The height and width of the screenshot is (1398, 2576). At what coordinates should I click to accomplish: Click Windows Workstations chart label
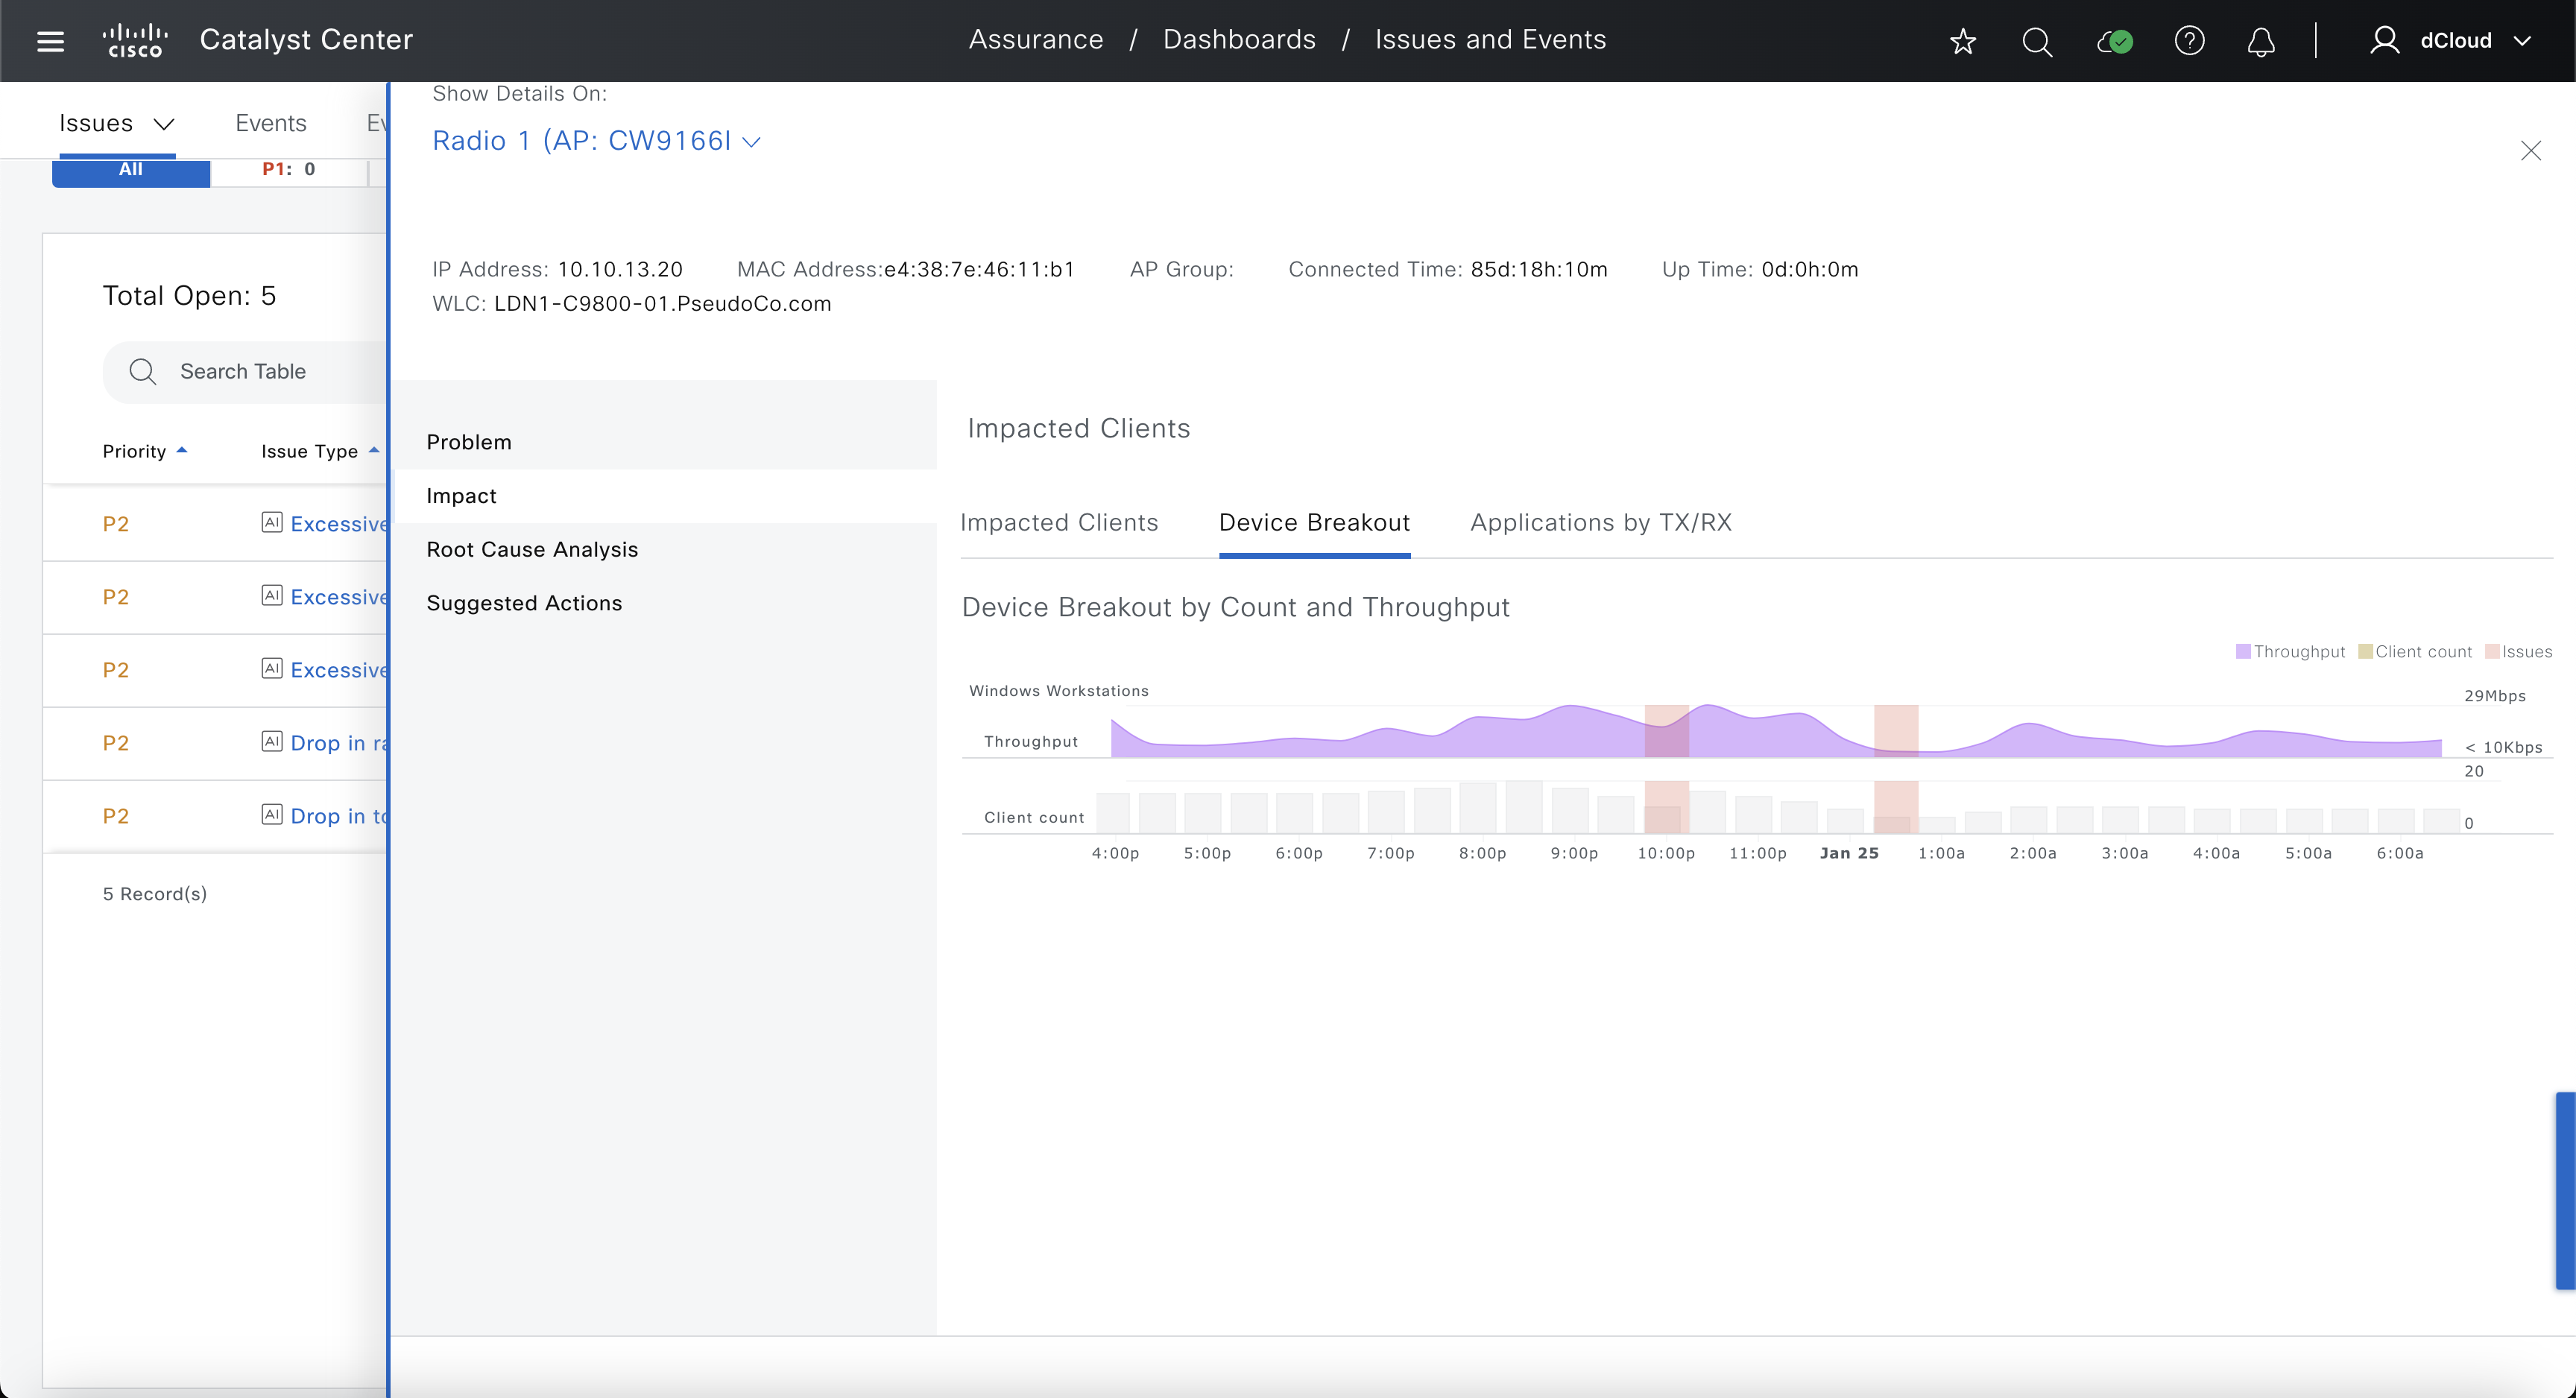(x=1059, y=691)
